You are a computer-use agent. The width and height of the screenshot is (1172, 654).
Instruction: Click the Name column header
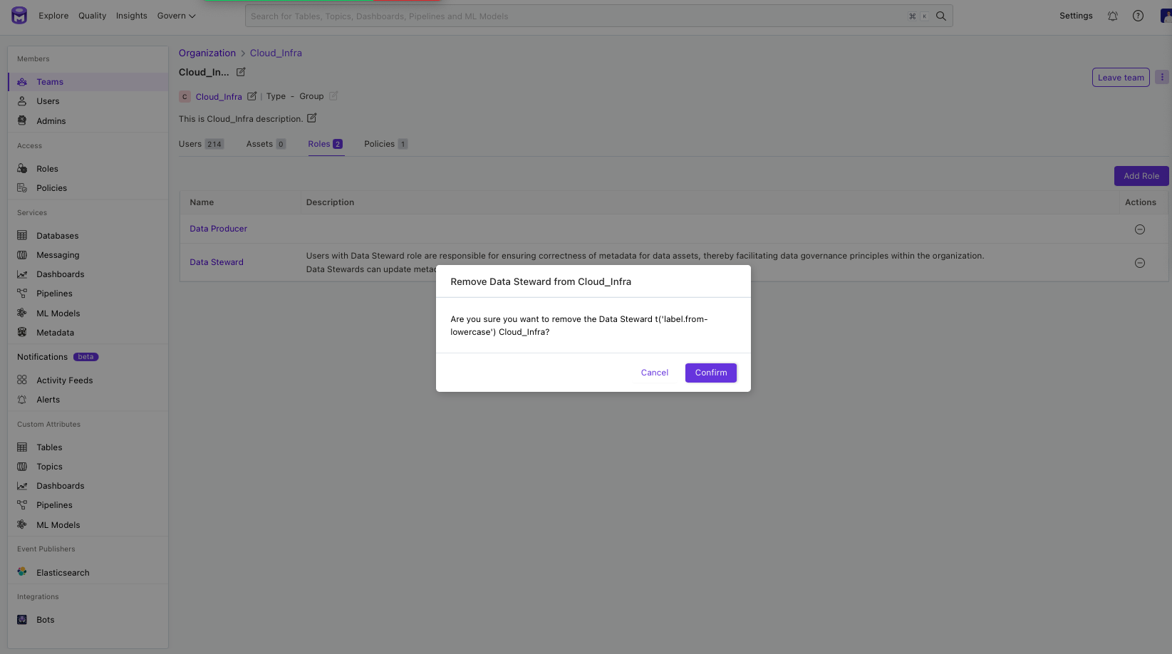click(202, 202)
